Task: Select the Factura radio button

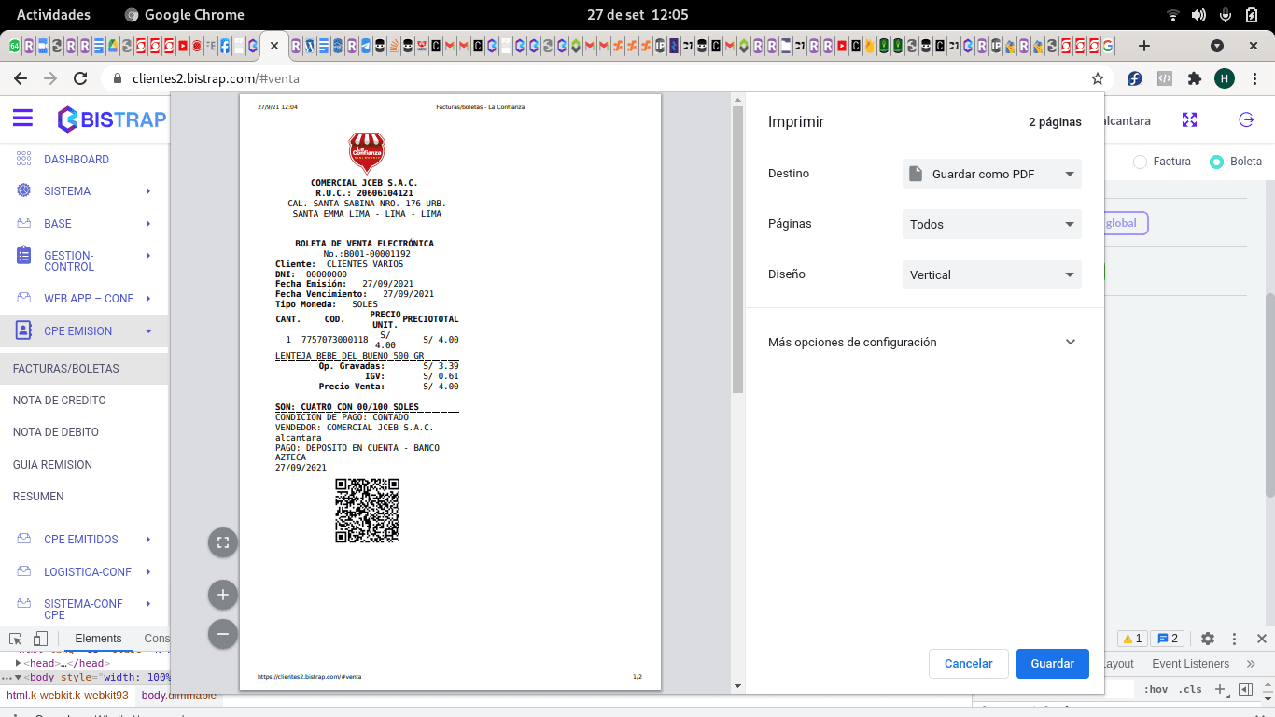Action: (x=1140, y=162)
